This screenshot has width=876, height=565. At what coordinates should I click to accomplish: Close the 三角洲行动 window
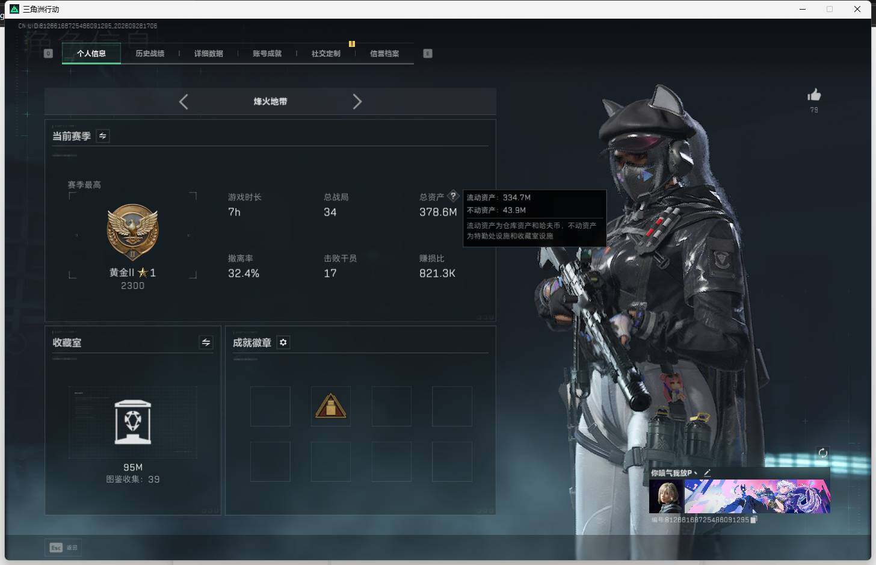coord(857,9)
